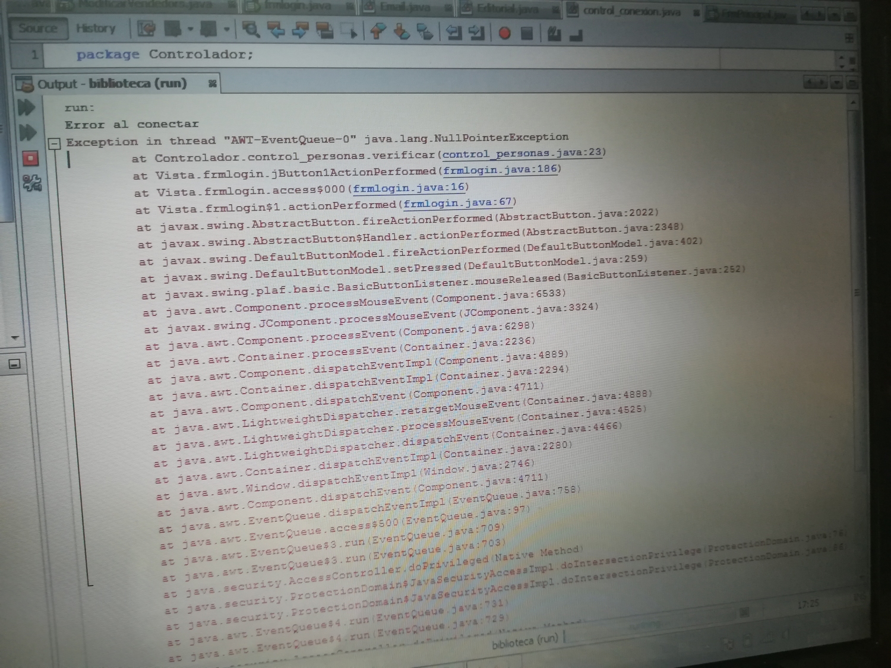Click the Re-run double arrow icon

[26, 107]
